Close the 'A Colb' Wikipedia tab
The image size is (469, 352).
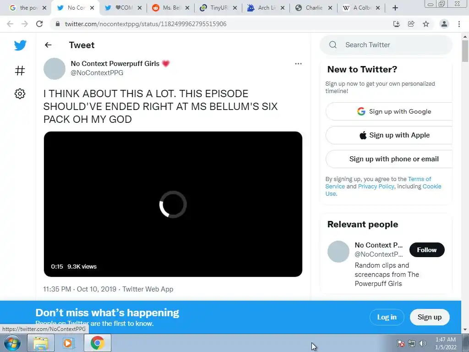pyautogui.click(x=378, y=8)
